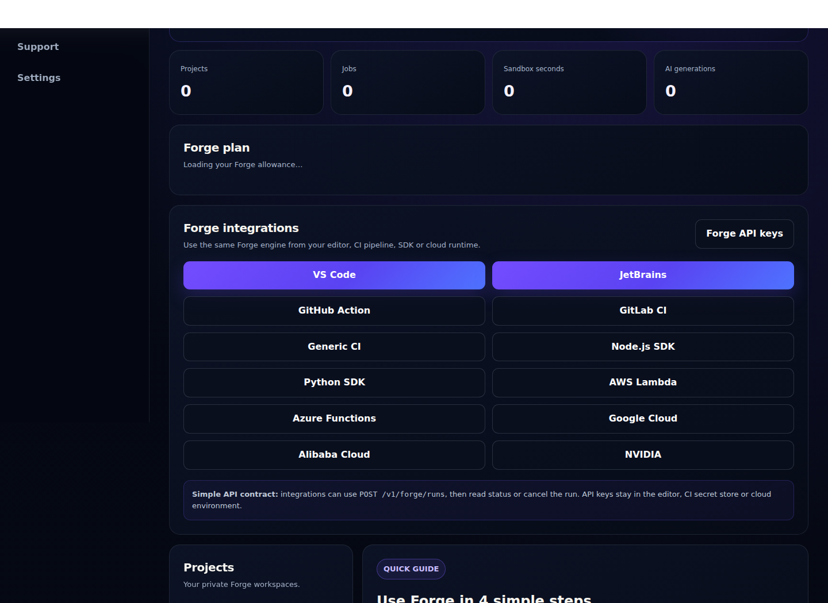The image size is (828, 603).
Task: Open the Settings sidebar item
Action: click(39, 78)
